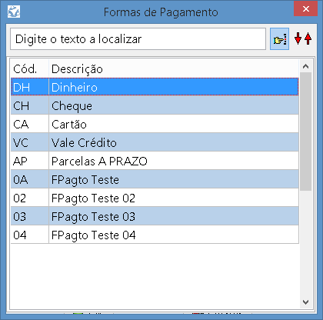Screen dimensions: 323x320
Task: Pick the Parcelas A PRAZO row
Action: (x=155, y=161)
